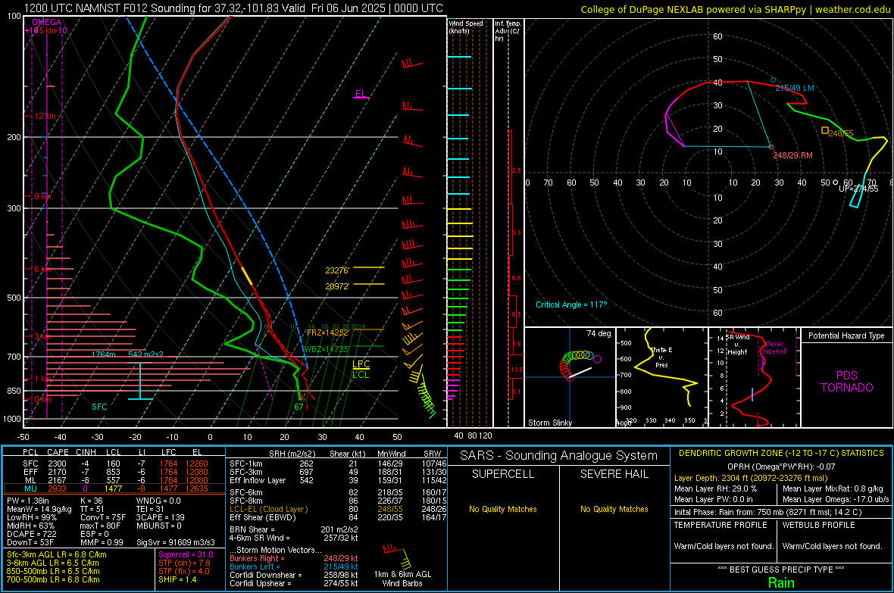Click the Theta-E v. Pres label
894x593 pixels.
[x=661, y=357]
